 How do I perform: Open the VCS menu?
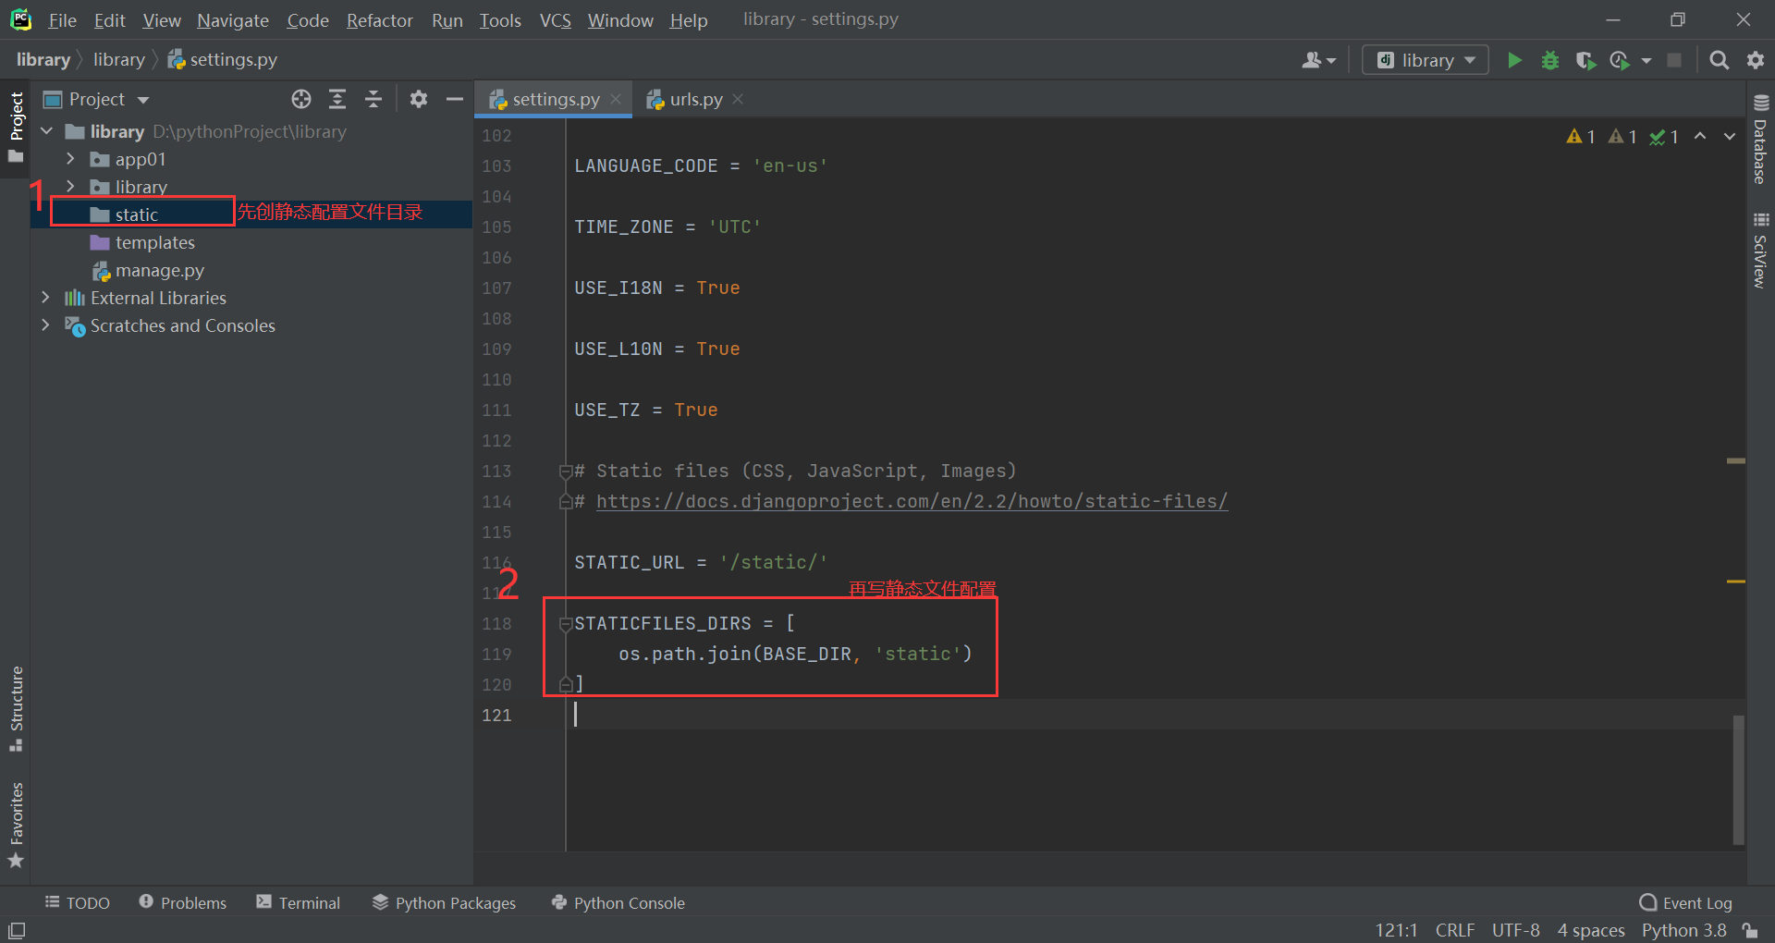point(556,19)
